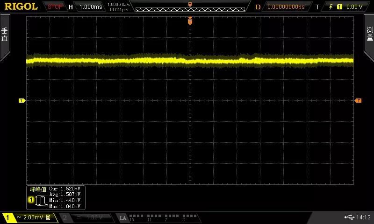The height and width of the screenshot is (224, 374).
Task: Select the 峰峰值 peak-to-peak measurement label
Action: [38, 189]
